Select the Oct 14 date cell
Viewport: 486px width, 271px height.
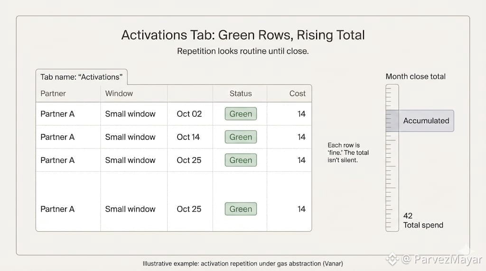pos(188,137)
